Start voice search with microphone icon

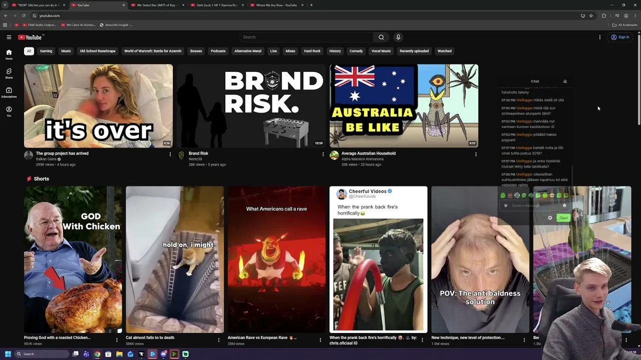click(x=398, y=37)
